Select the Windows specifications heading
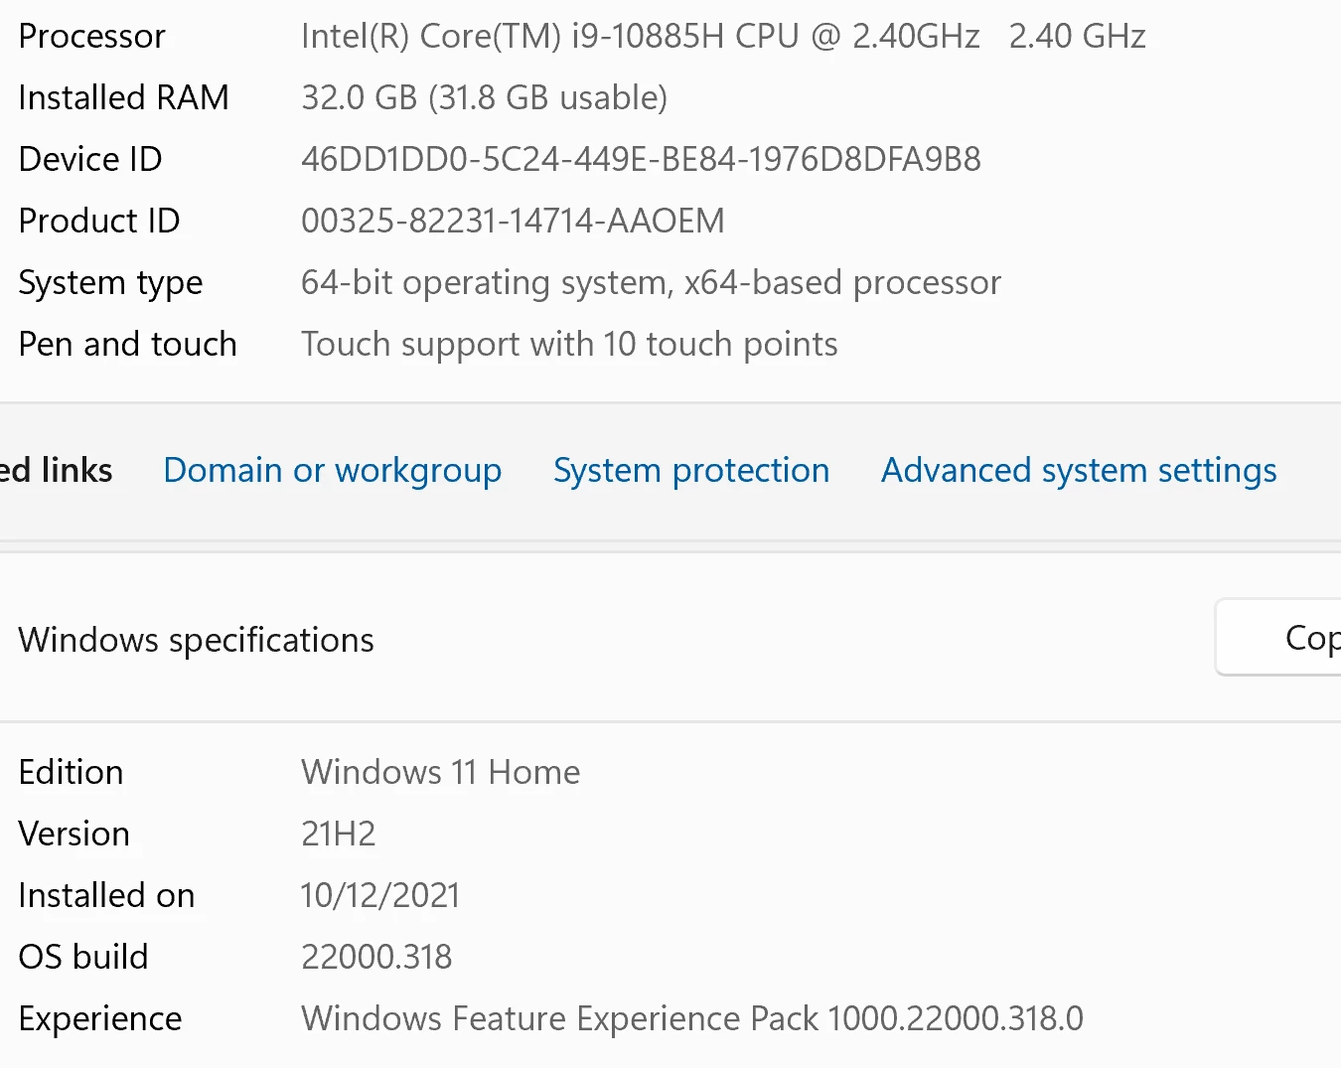1341x1068 pixels. [x=196, y=640]
